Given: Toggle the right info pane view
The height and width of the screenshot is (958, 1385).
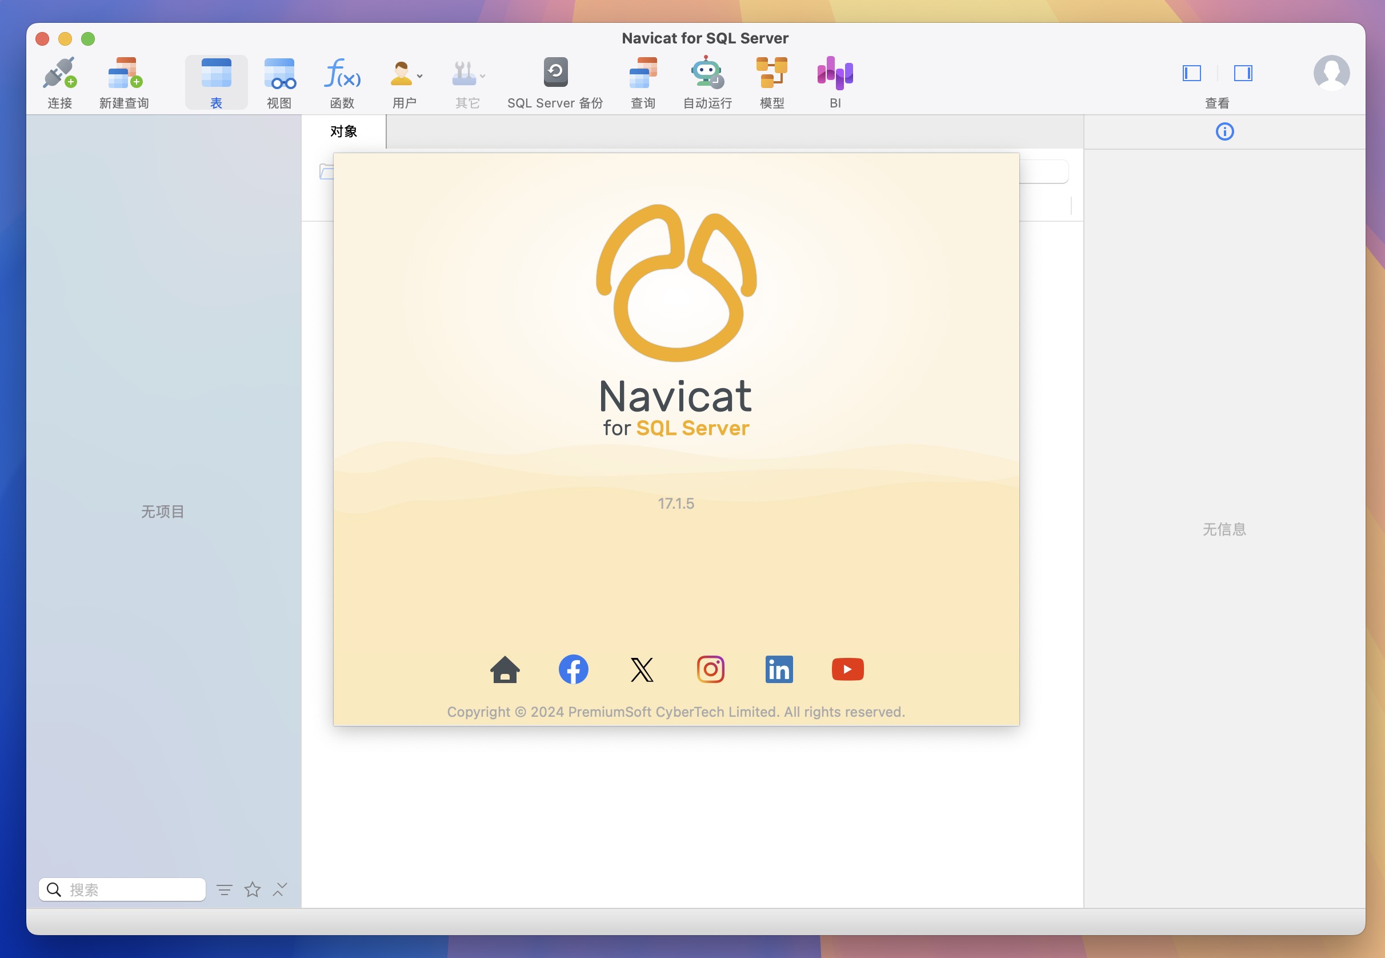Looking at the screenshot, I should coord(1243,73).
